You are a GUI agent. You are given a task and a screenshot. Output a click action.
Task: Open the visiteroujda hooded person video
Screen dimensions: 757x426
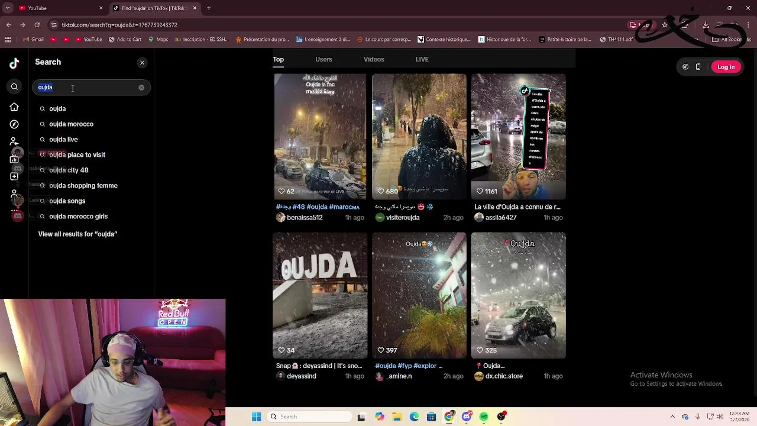[419, 137]
